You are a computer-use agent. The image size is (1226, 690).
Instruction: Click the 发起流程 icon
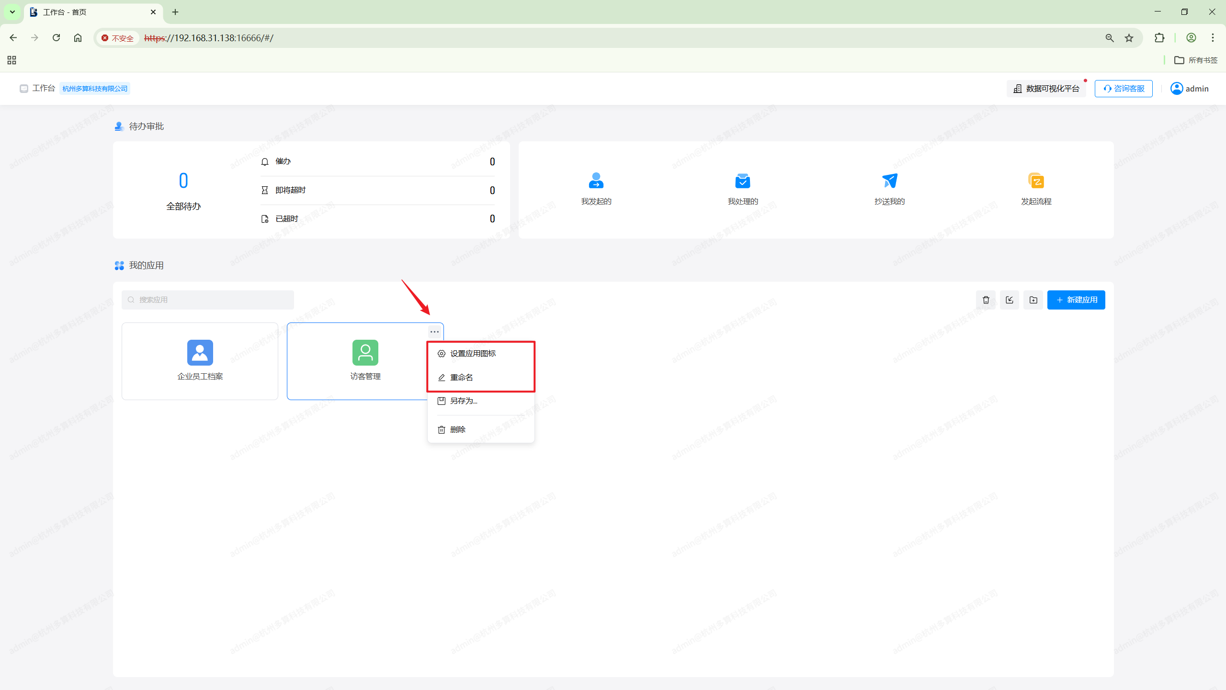point(1036,181)
